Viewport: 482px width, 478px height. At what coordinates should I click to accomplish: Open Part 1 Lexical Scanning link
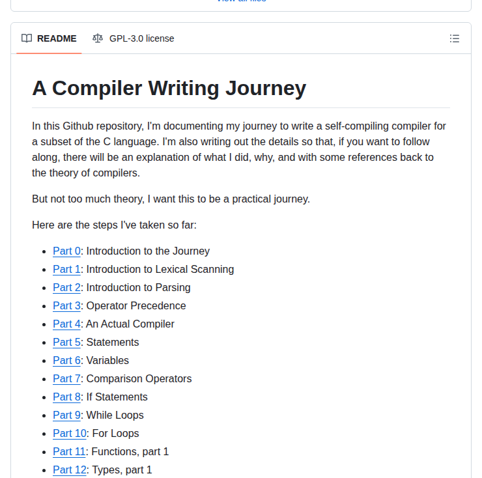pos(66,269)
